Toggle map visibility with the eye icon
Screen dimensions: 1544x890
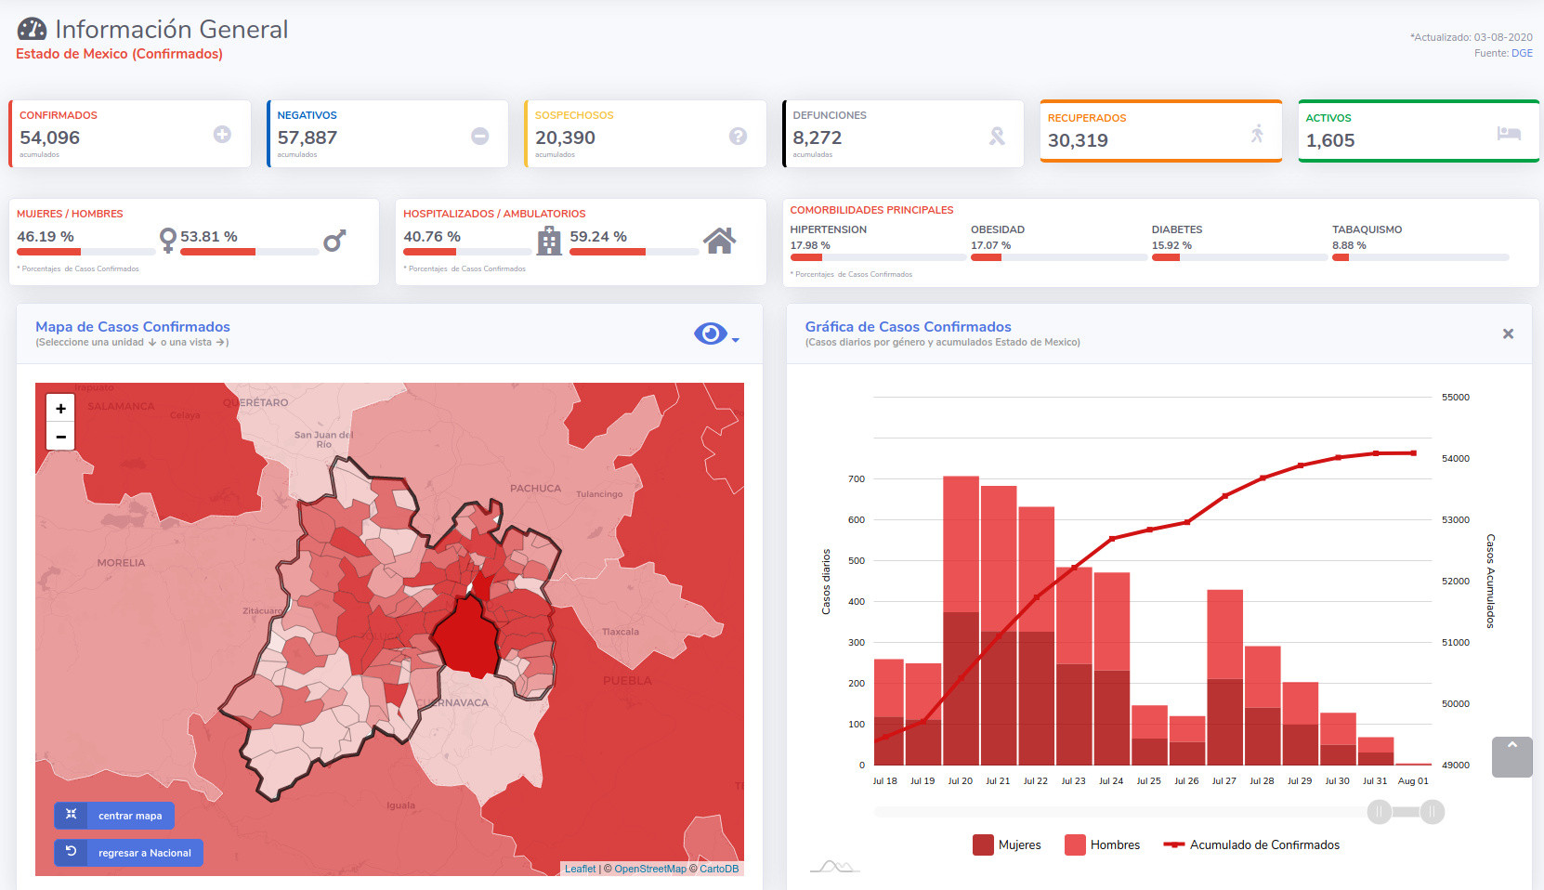[x=711, y=334]
